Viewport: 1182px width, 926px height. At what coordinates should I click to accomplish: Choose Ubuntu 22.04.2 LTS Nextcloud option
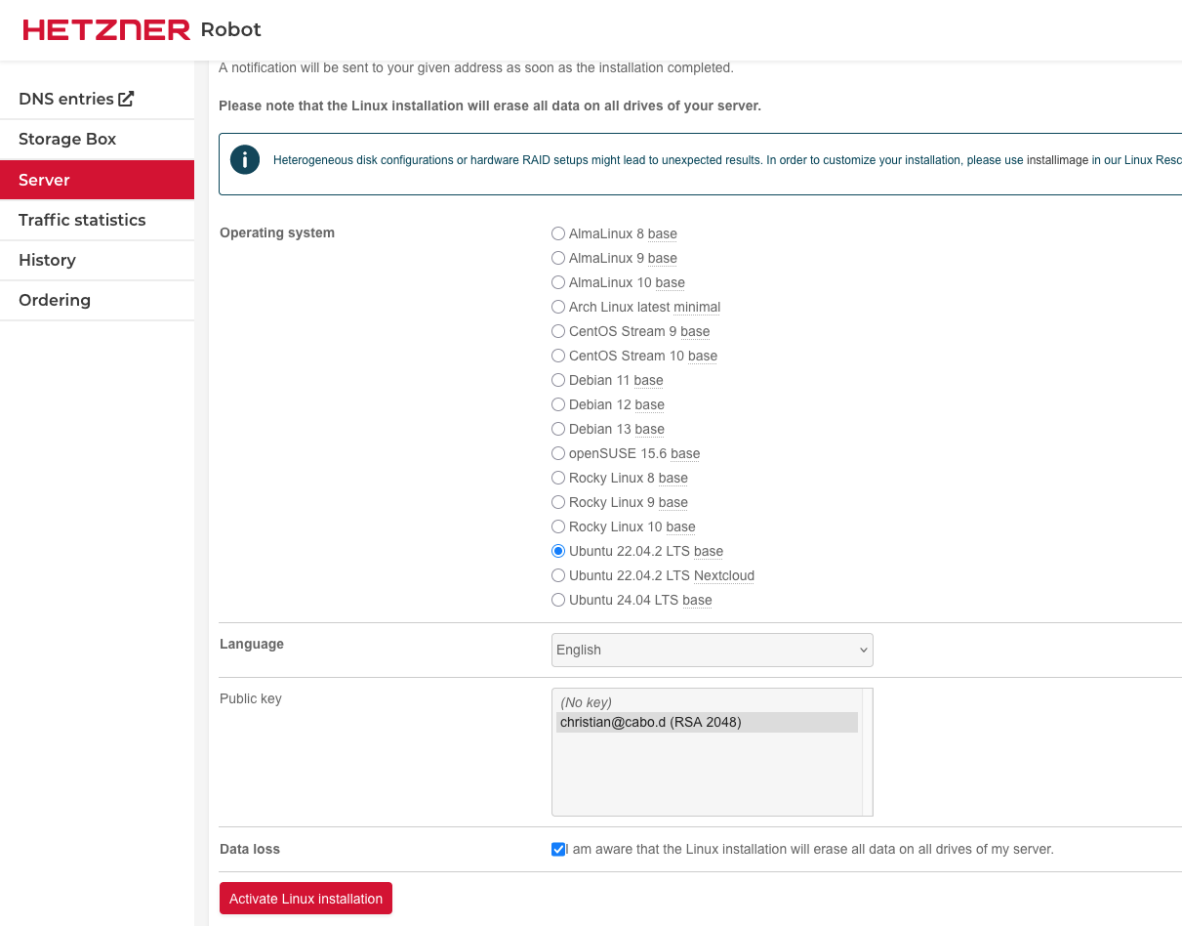(558, 575)
